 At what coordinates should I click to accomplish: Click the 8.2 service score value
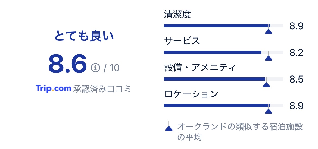(x=296, y=53)
